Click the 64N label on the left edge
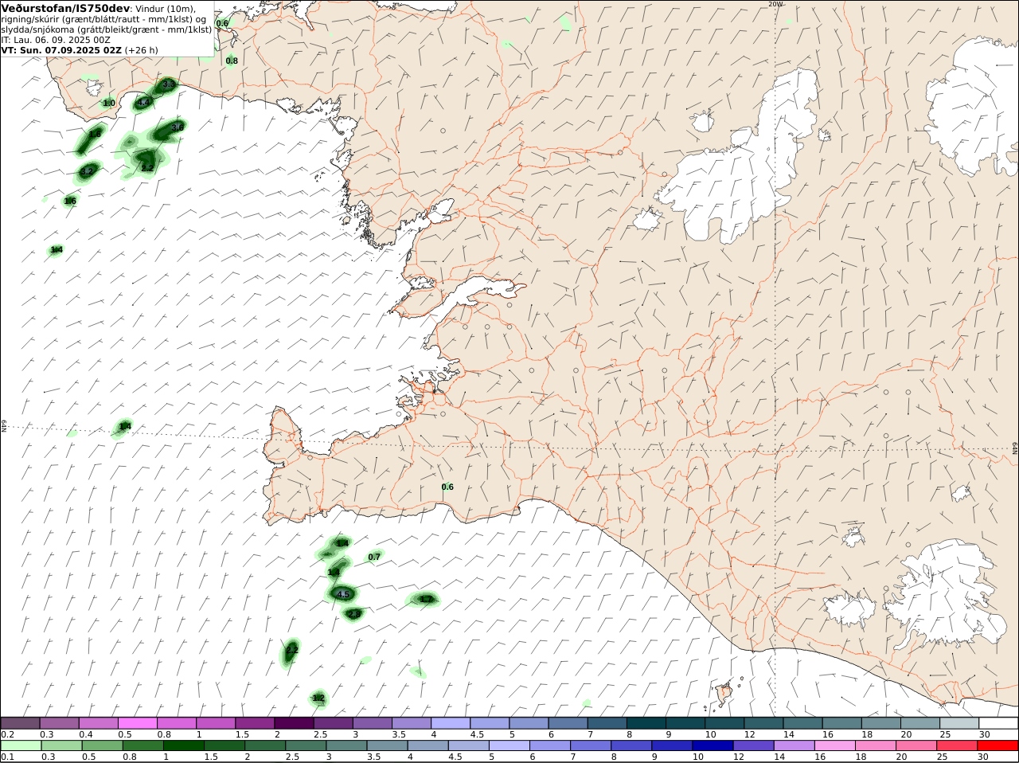 [4, 426]
